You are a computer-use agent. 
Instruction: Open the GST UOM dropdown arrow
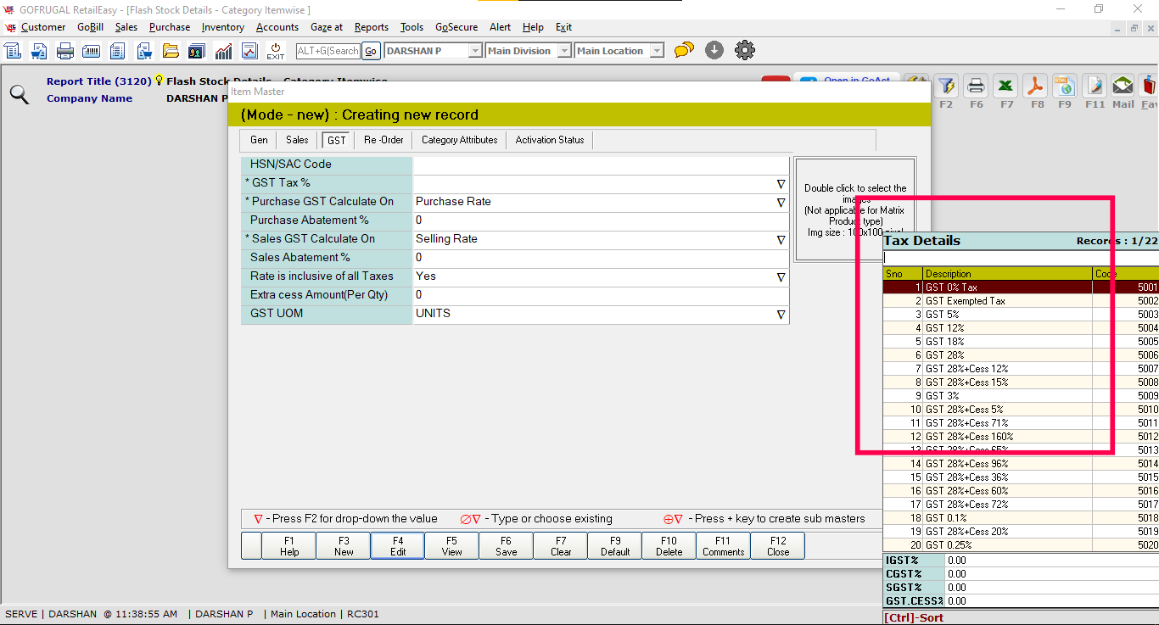pyautogui.click(x=781, y=315)
